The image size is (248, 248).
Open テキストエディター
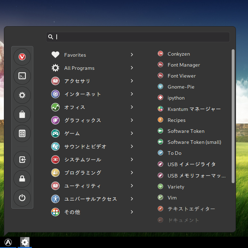(192, 209)
